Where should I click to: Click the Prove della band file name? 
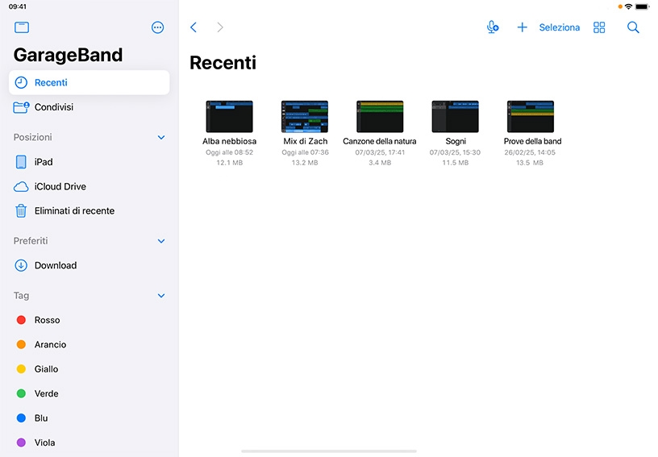[532, 141]
